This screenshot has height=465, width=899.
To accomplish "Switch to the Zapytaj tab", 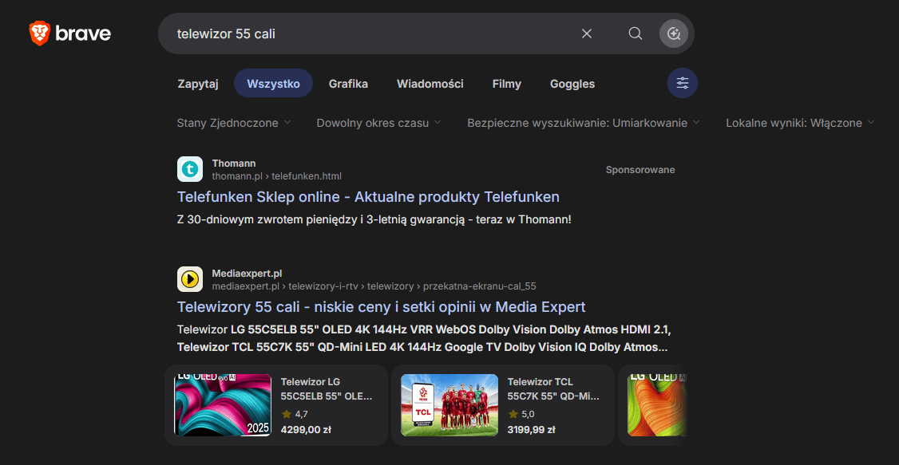I will pos(198,84).
